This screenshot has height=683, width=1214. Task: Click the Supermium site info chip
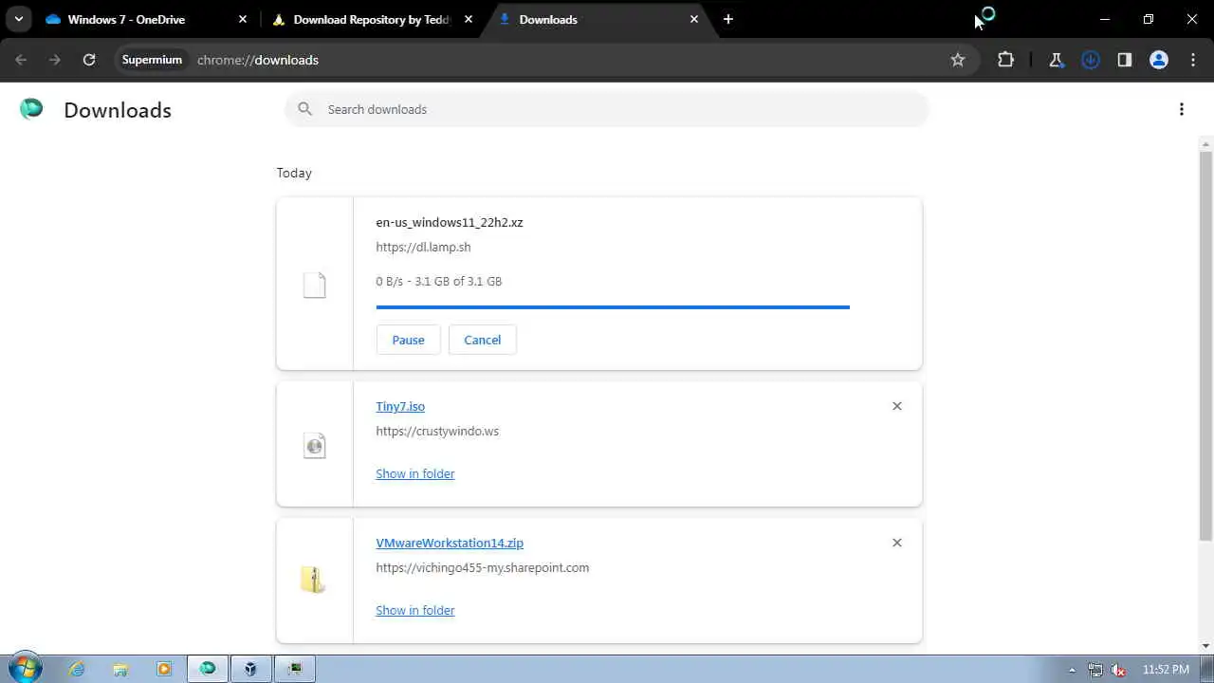[x=152, y=60]
